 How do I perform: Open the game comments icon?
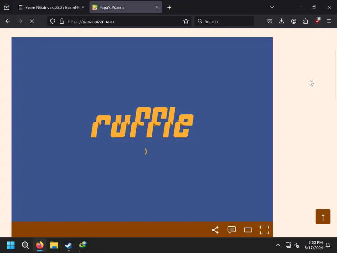[x=232, y=230]
